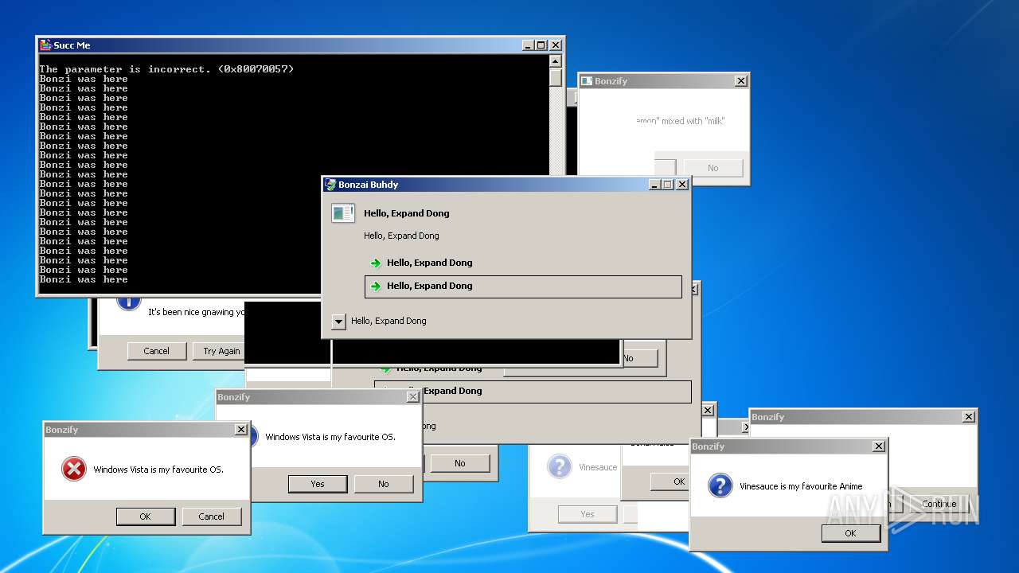This screenshot has width=1019, height=573.
Task: Close the milk Bonzify dialog
Action: 741,81
